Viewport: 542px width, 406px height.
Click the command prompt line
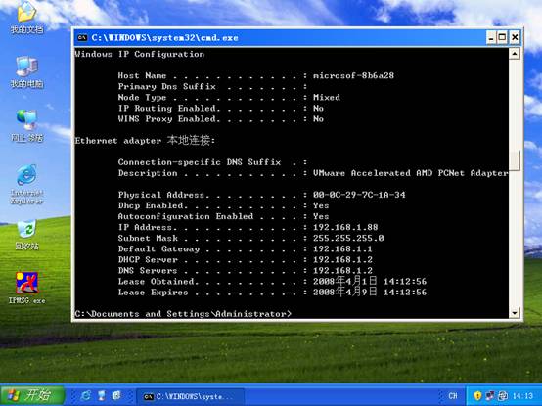tap(183, 314)
